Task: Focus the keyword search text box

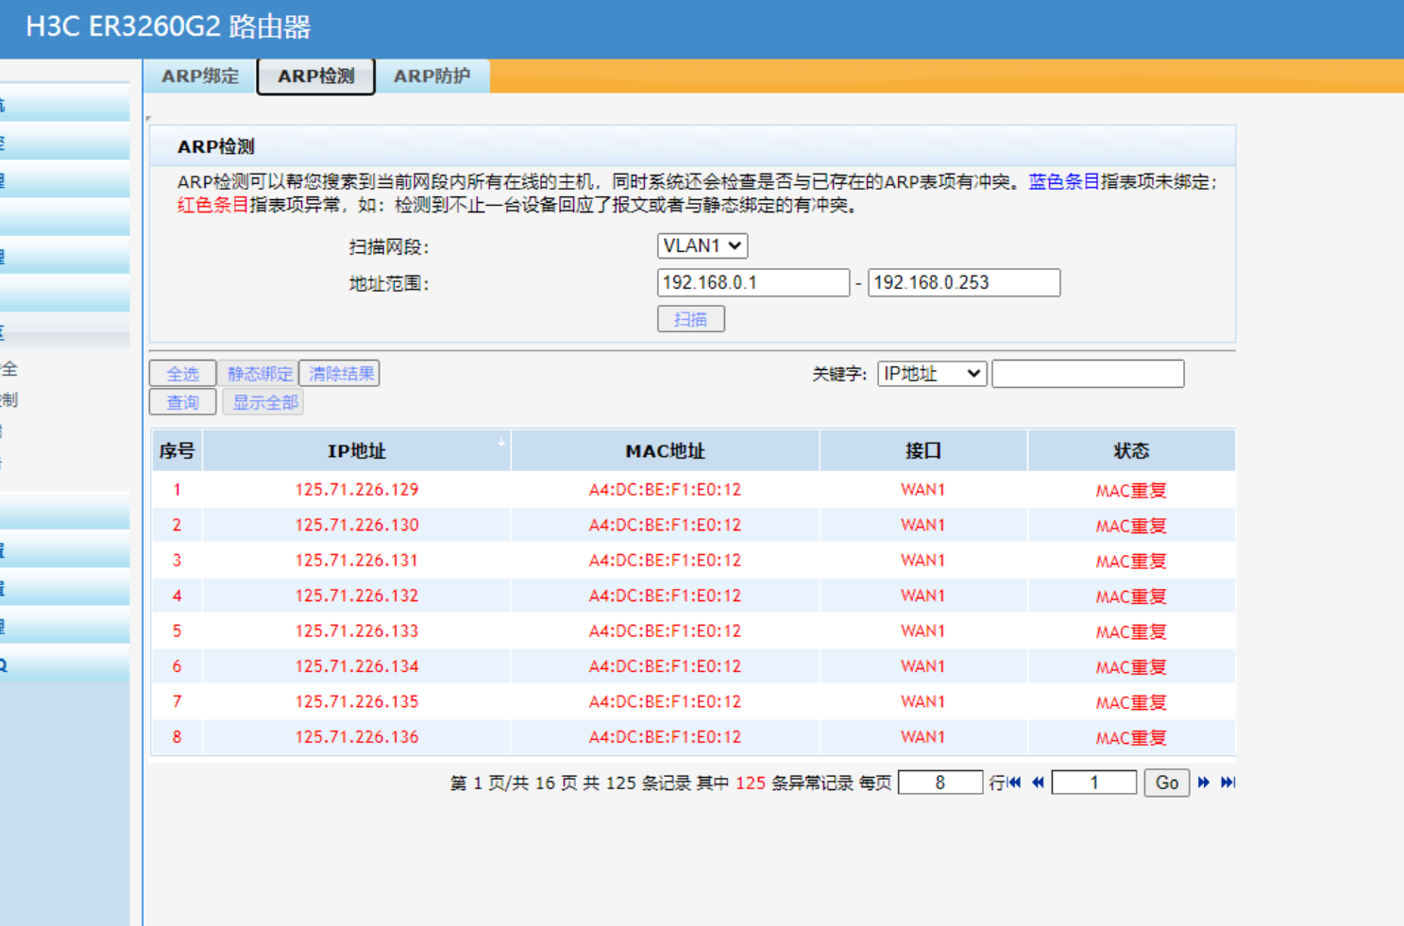Action: click(1088, 374)
